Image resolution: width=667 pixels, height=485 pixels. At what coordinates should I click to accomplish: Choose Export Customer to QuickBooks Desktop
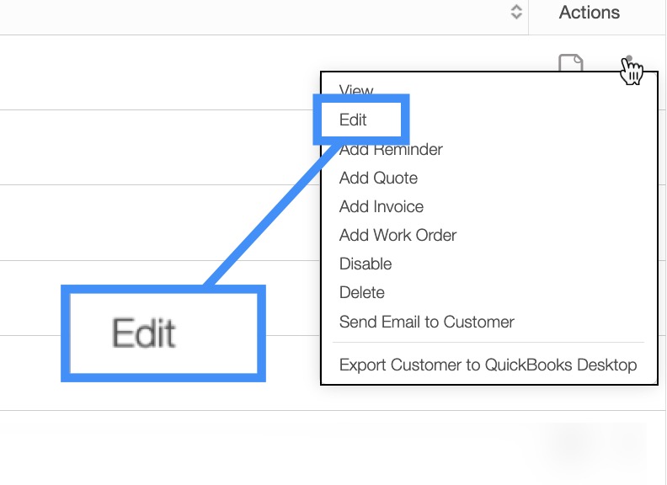tap(488, 365)
